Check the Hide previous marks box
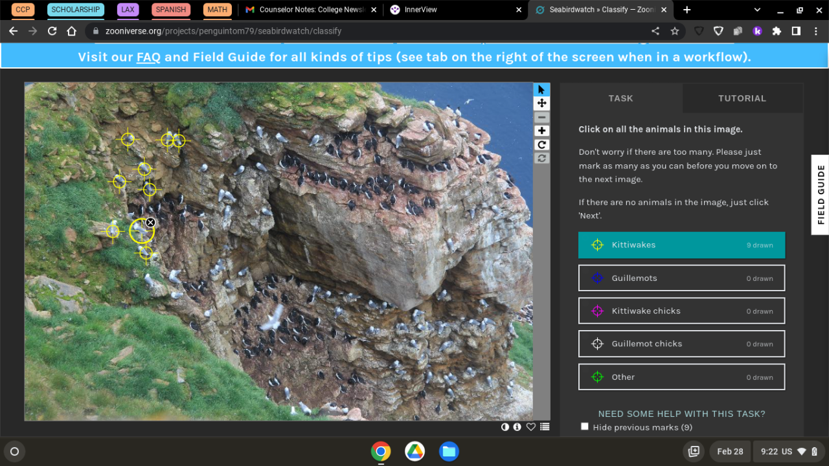829x466 pixels. coord(585,427)
